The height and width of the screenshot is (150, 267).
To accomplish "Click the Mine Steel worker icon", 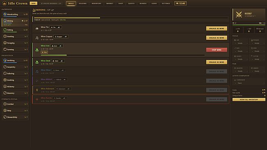I will coord(37,62).
